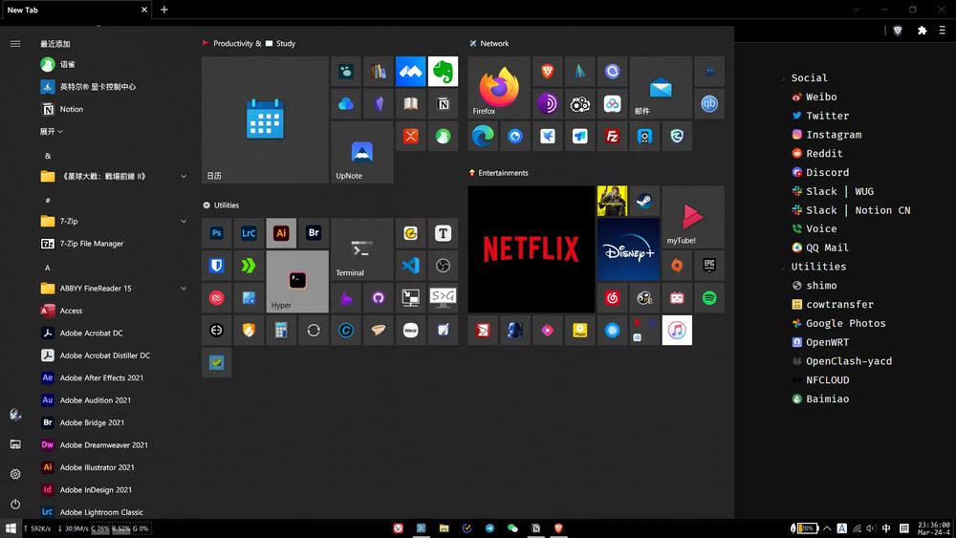The image size is (956, 538).
Task: Open Lightroom Classic LrC tile
Action: click(249, 233)
